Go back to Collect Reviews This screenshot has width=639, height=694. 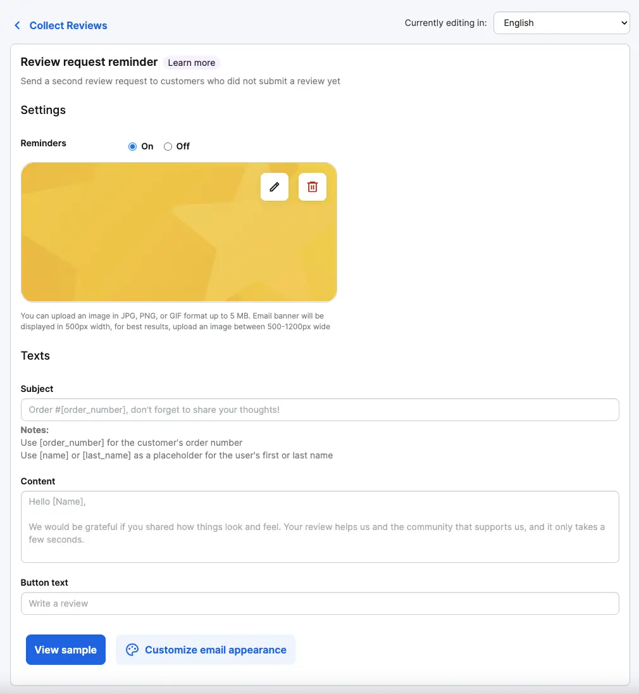click(x=68, y=26)
